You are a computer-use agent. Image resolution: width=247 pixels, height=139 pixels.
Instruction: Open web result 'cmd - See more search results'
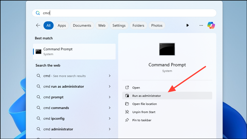coord(74,76)
